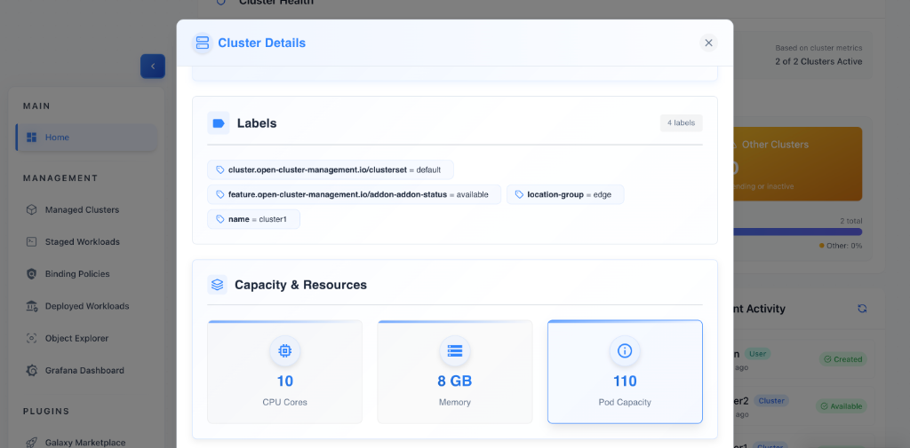This screenshot has height=448, width=910.
Task: Close the Cluster Details dialog
Action: (708, 43)
